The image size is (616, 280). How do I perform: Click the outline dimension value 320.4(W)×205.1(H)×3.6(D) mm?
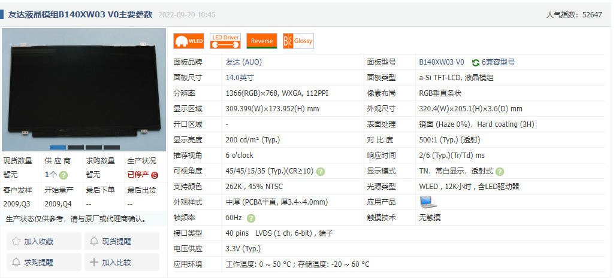tap(470, 109)
